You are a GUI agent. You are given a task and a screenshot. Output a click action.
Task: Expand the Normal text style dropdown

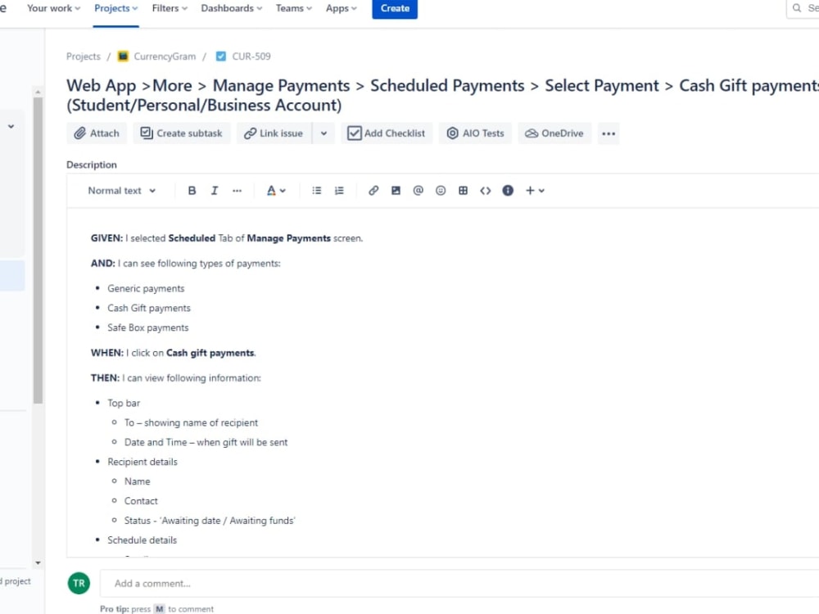120,190
